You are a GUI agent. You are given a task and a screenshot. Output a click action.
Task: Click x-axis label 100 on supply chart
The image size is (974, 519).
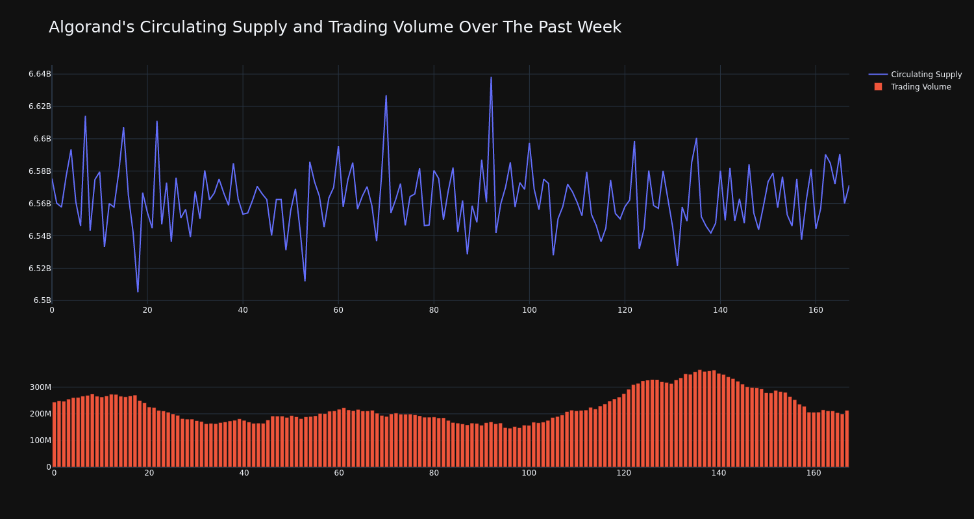(529, 310)
